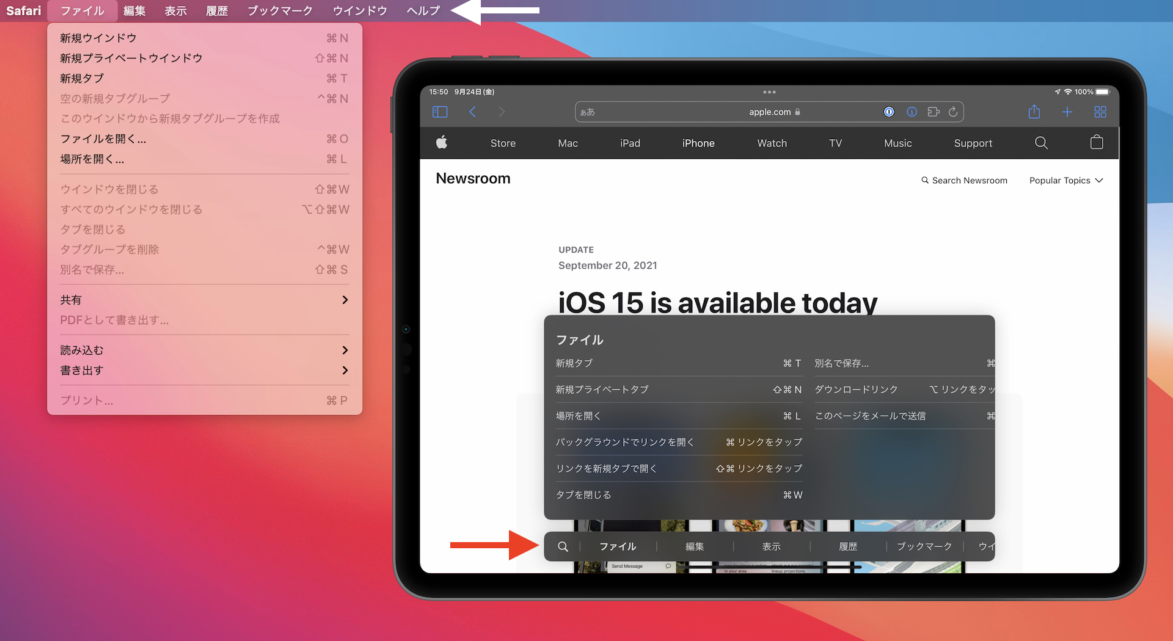Select 表示 tab in iPad shortcut bar
The height and width of the screenshot is (641, 1173).
point(772,546)
